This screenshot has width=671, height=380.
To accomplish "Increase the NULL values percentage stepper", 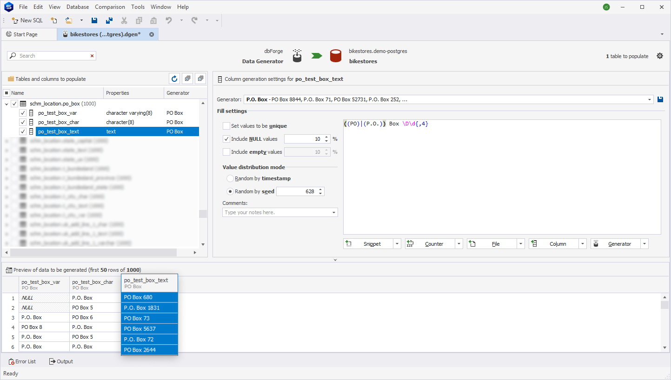I will [327, 137].
